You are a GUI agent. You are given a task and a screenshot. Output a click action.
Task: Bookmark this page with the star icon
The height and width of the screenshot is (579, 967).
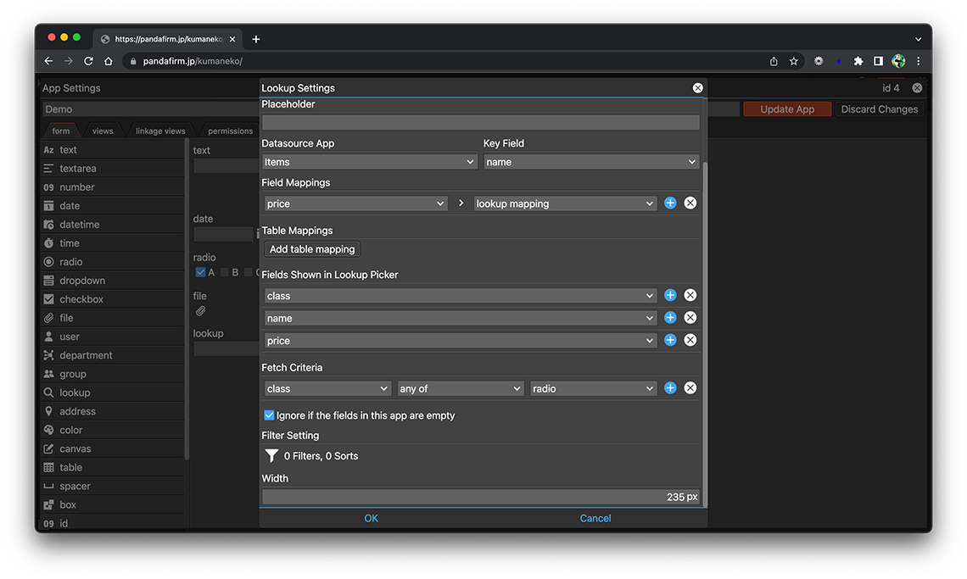pos(794,61)
